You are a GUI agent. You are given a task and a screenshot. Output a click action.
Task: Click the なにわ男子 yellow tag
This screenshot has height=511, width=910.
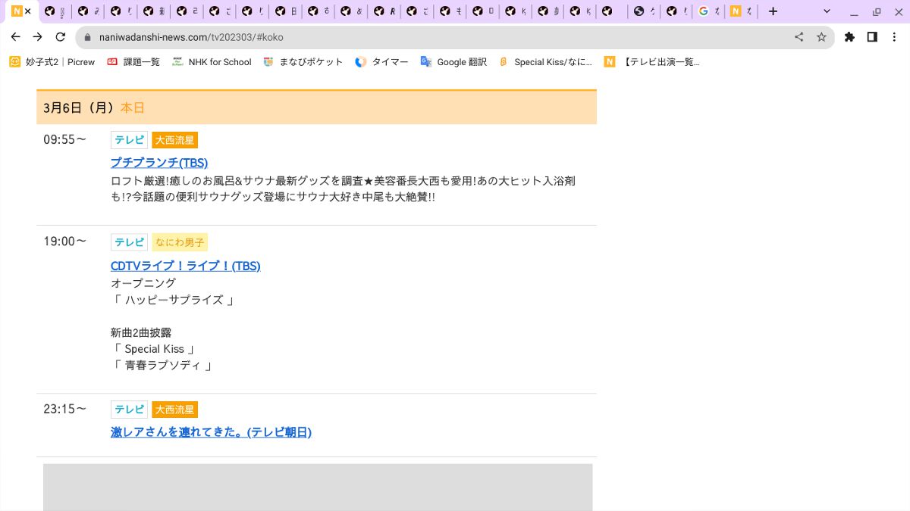click(x=180, y=242)
